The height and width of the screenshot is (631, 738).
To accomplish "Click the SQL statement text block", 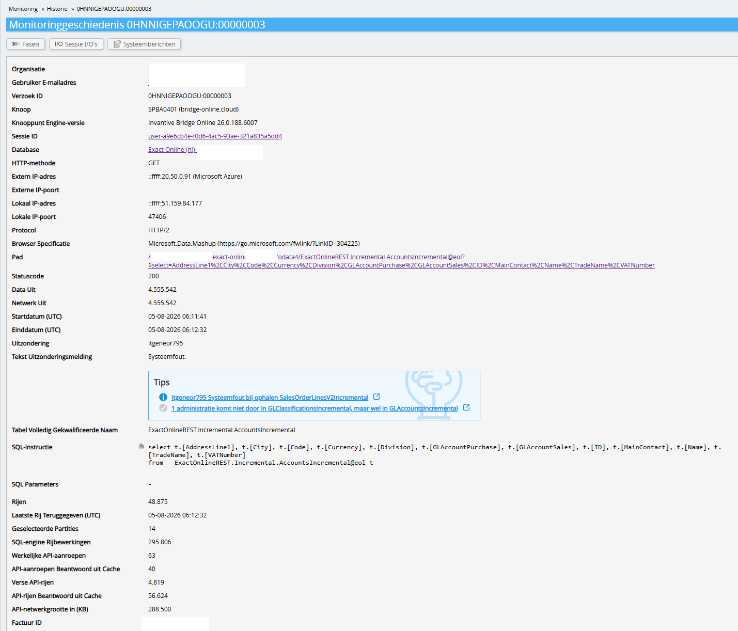I will pos(435,455).
